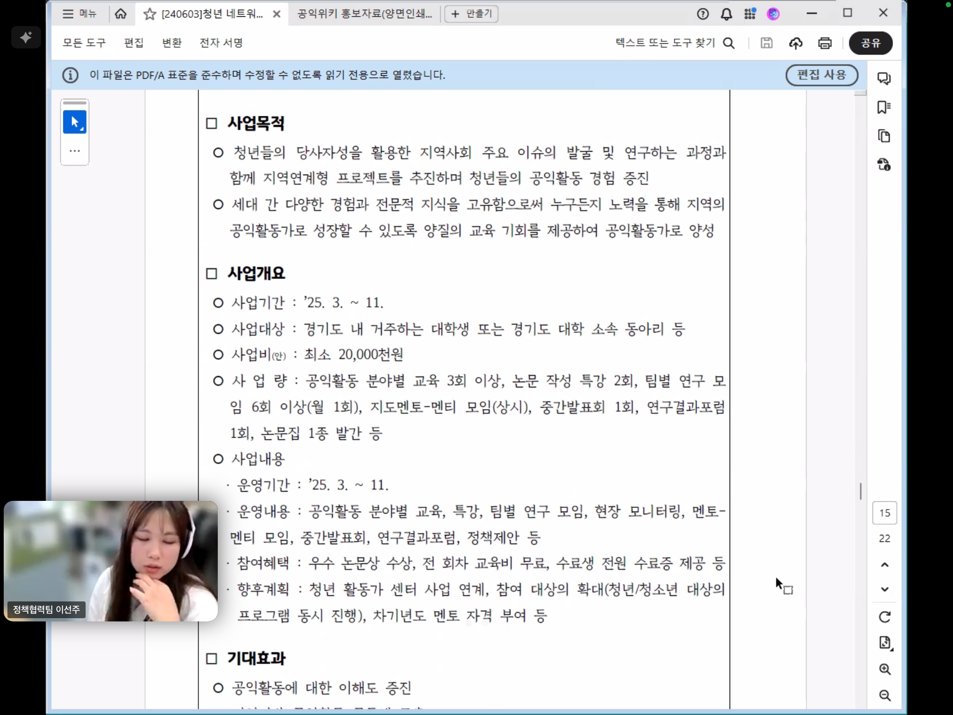Image resolution: width=953 pixels, height=715 pixels.
Task: Close the [240603]청년 네트워... tab
Action: click(x=276, y=14)
